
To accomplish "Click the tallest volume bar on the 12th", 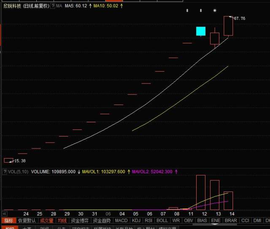I will tap(201, 192).
